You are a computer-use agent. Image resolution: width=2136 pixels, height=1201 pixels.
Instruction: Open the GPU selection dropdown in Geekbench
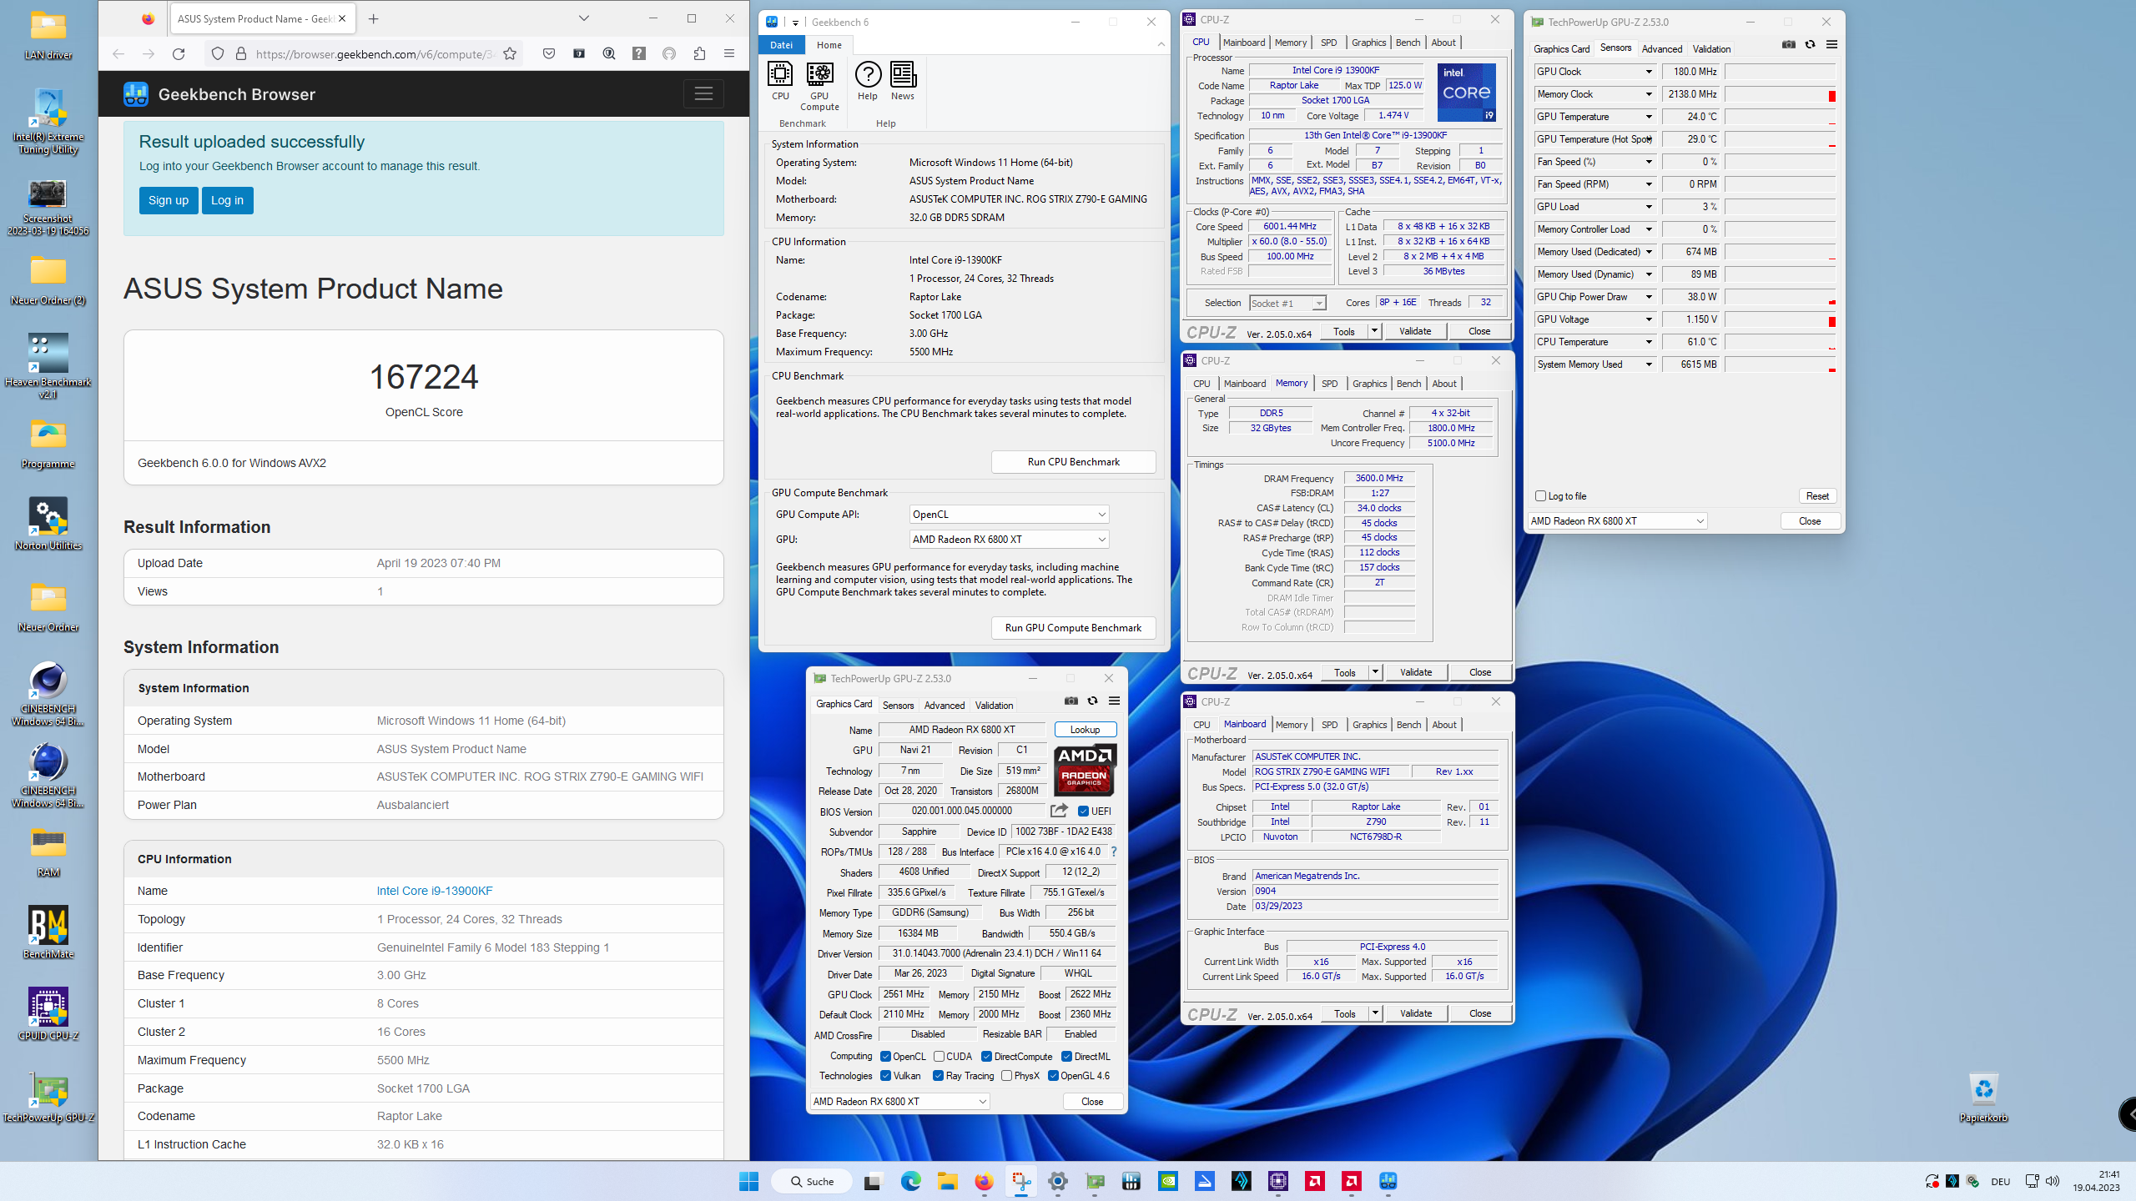click(1009, 540)
